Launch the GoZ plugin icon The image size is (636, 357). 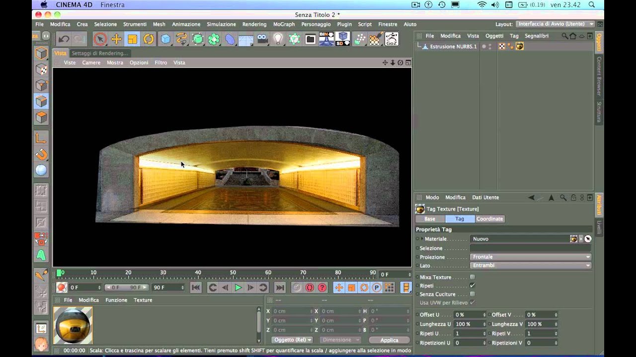(x=392, y=39)
